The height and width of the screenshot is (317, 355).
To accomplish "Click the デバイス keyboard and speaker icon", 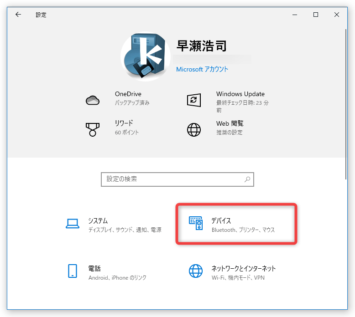I will point(196,223).
